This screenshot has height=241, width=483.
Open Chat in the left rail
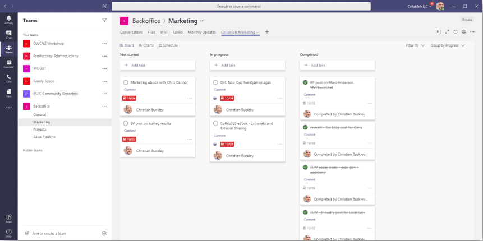click(x=8, y=35)
